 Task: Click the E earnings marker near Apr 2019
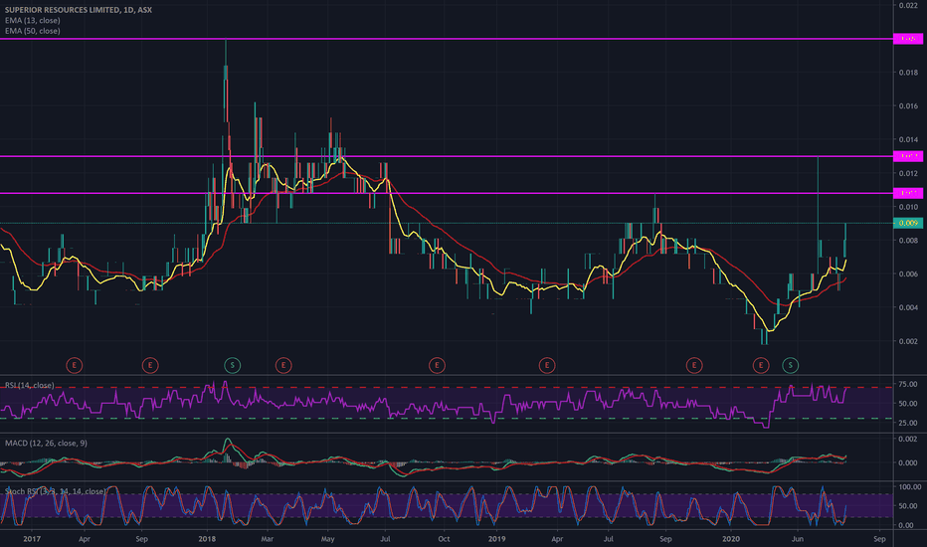(x=547, y=365)
